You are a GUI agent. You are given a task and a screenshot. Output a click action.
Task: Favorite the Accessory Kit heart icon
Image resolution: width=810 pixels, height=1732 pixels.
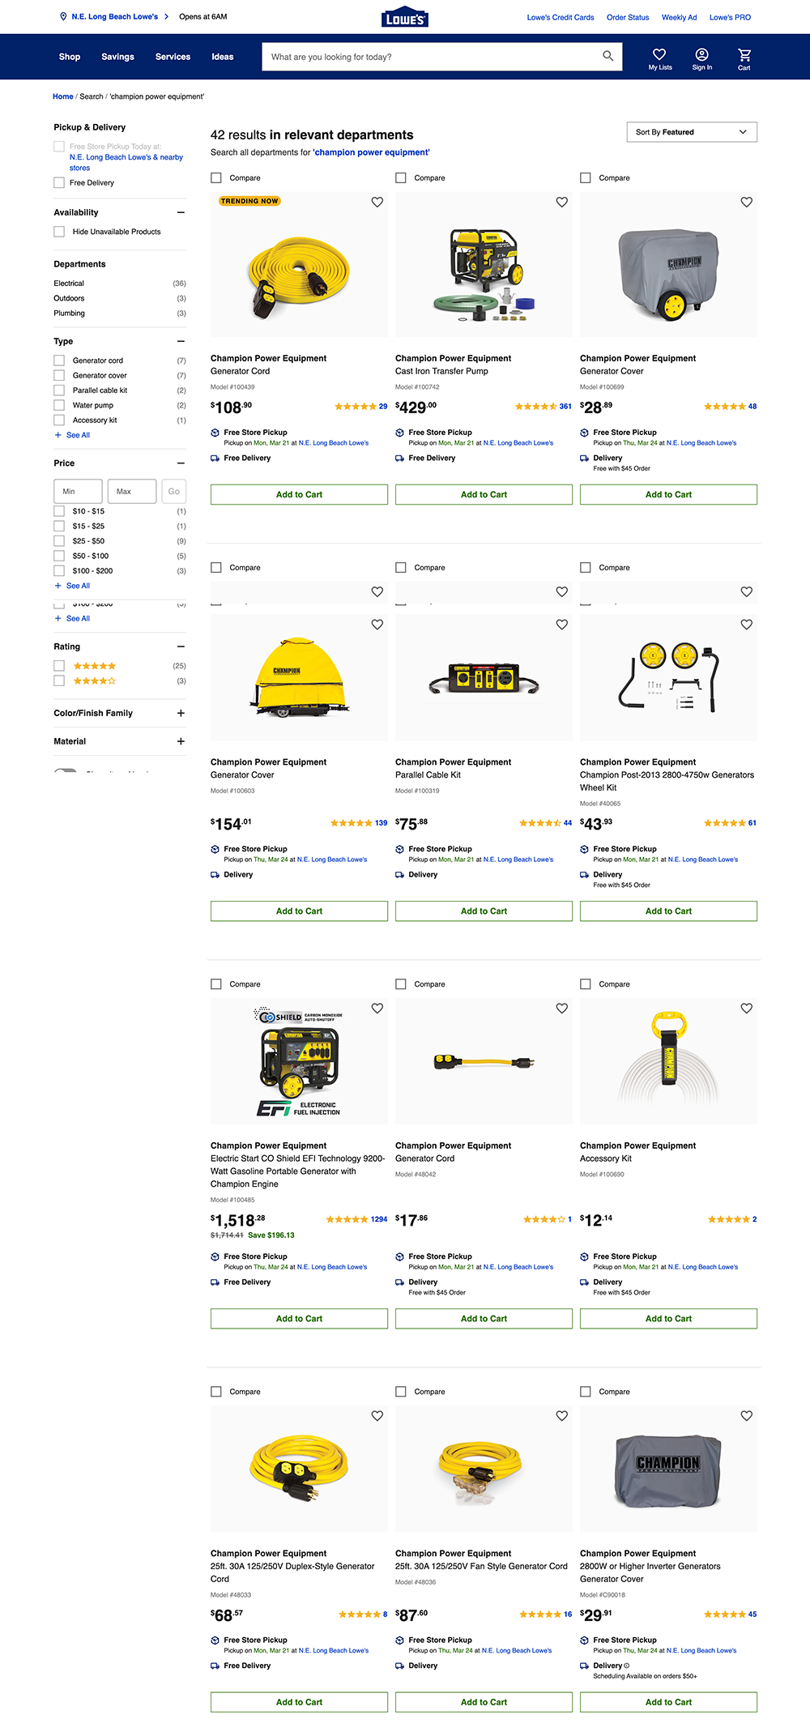[x=746, y=1009]
